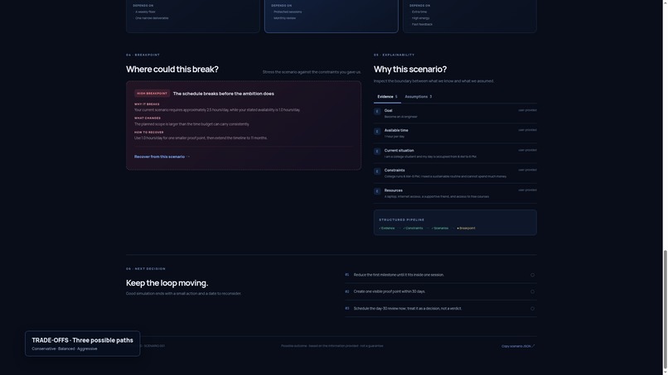668x375 pixels.
Task: Select the scenario card listing 'A weekly floor'
Action: (x=192, y=17)
